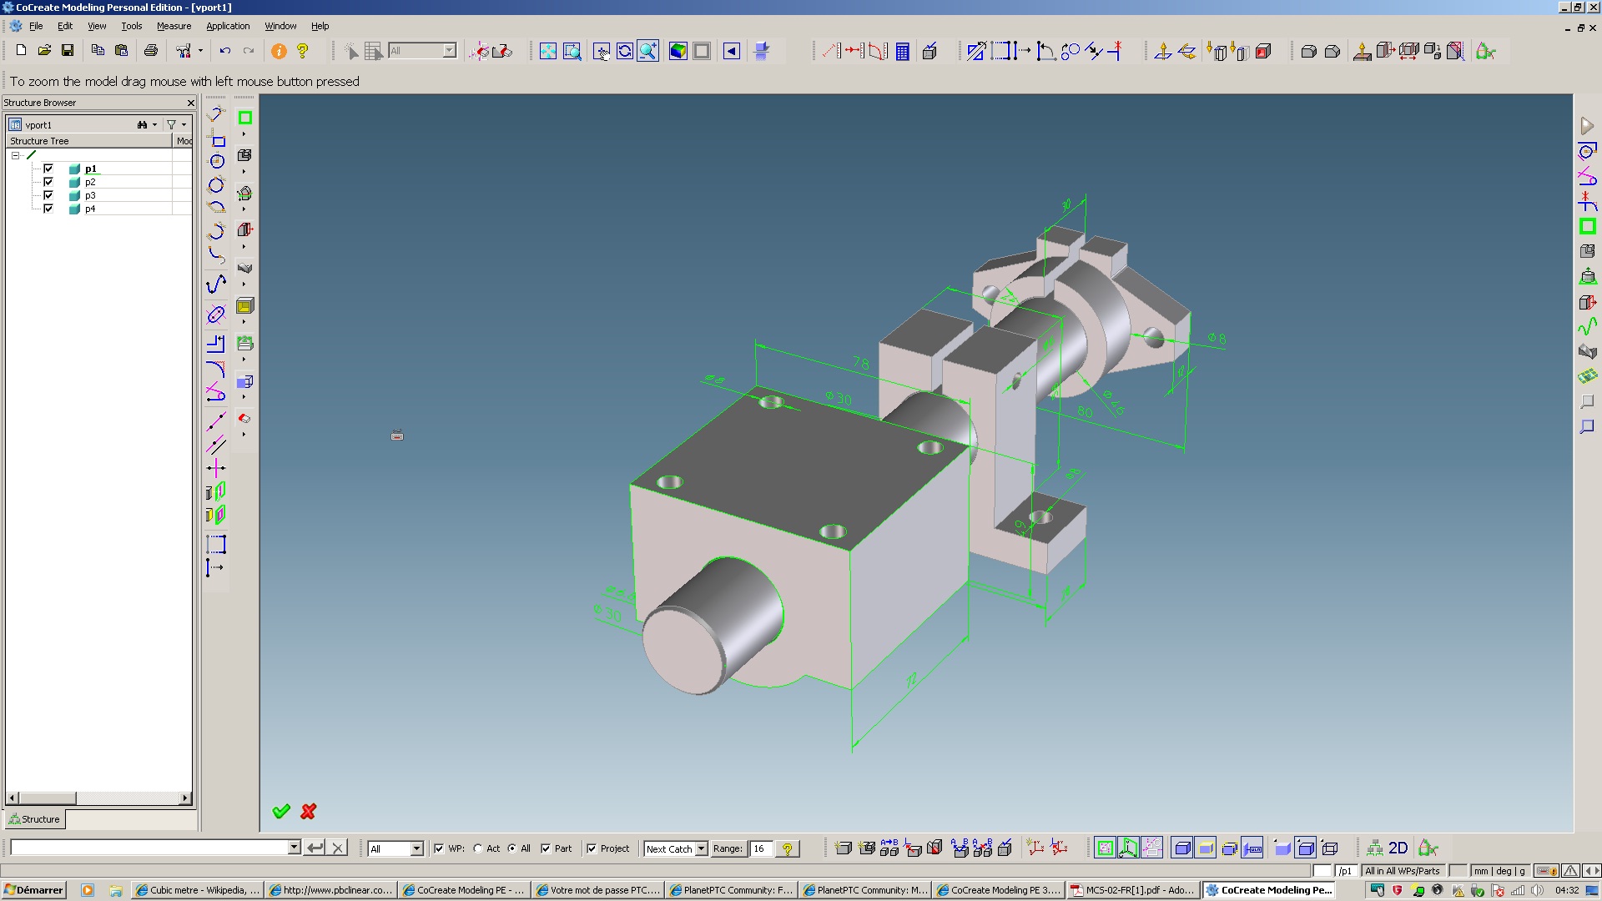Image resolution: width=1602 pixels, height=901 pixels.
Task: Click the command line input field
Action: pyautogui.click(x=149, y=848)
